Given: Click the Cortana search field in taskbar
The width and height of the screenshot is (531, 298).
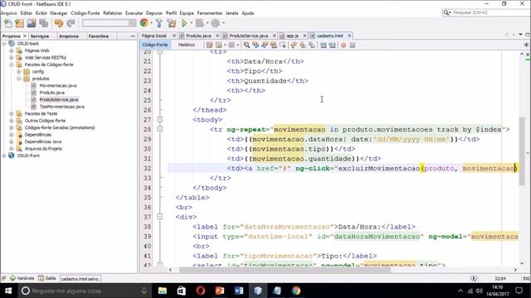Looking at the screenshot, I should [85, 291].
